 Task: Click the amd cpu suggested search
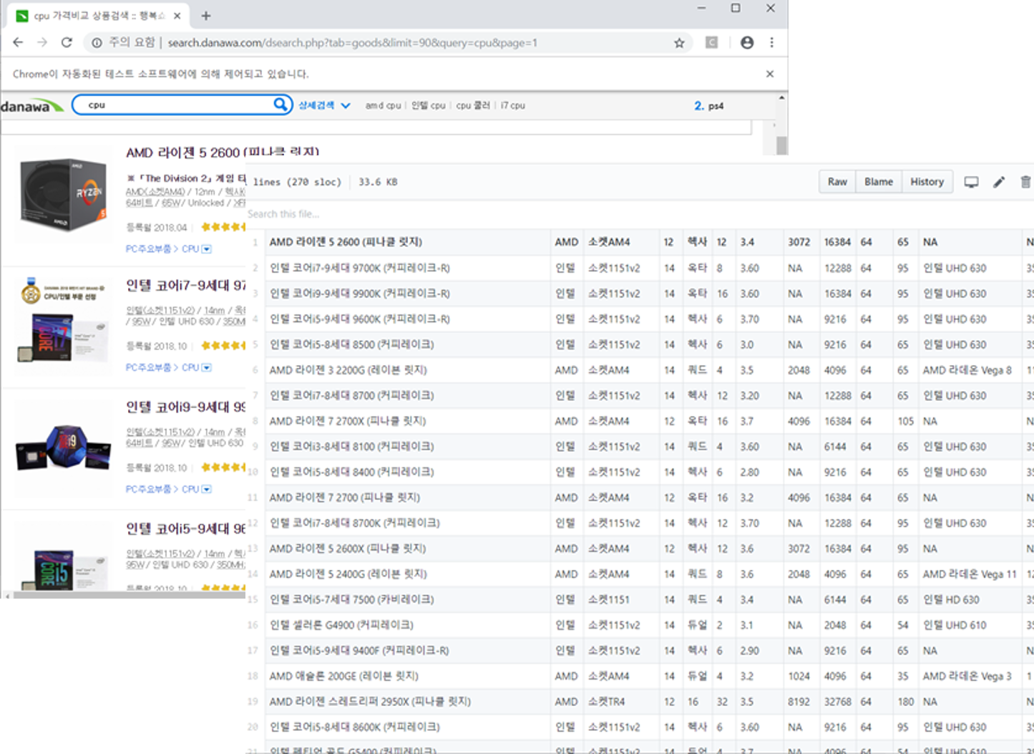tap(384, 105)
